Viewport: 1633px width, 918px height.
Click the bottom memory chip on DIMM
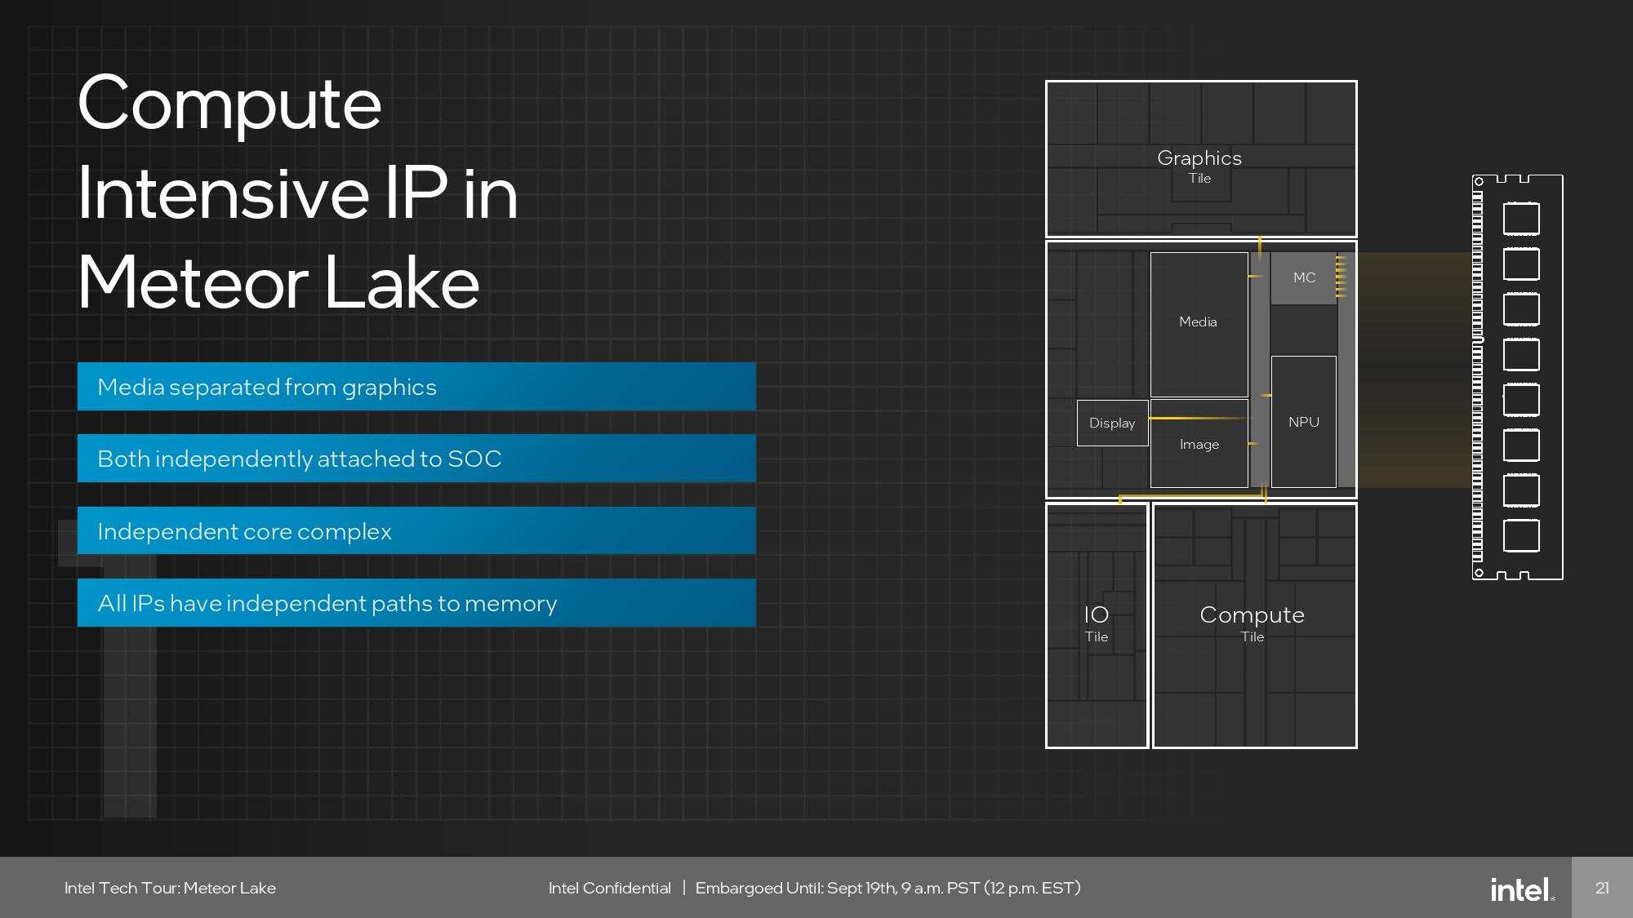pyautogui.click(x=1521, y=535)
